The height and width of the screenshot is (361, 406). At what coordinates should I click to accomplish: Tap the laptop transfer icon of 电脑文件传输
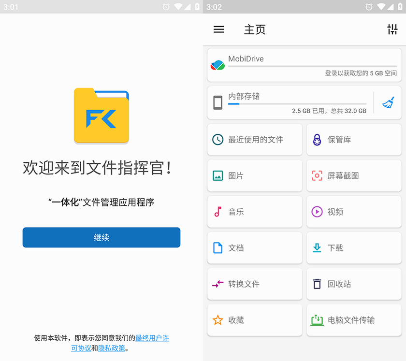coord(317,320)
